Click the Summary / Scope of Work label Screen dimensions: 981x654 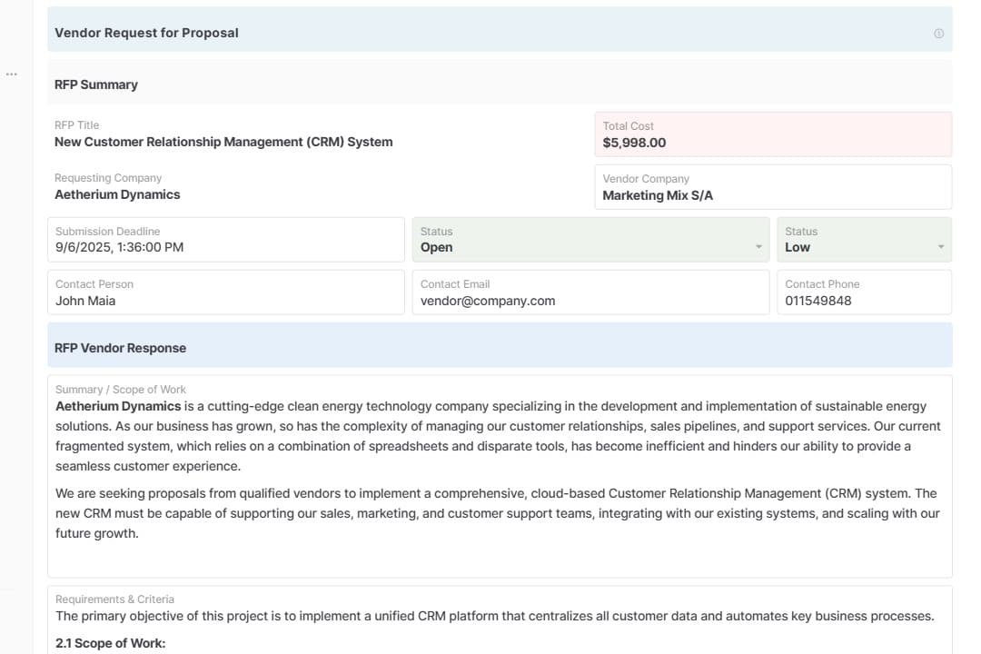click(121, 390)
